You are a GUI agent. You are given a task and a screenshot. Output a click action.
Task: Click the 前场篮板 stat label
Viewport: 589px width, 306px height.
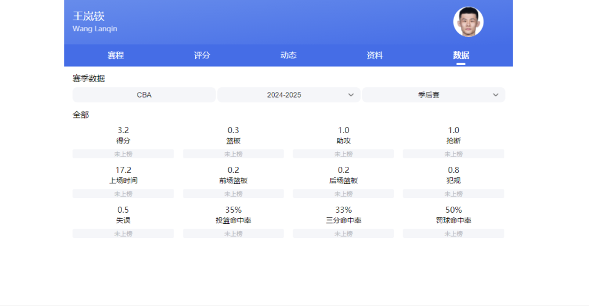coord(233,181)
